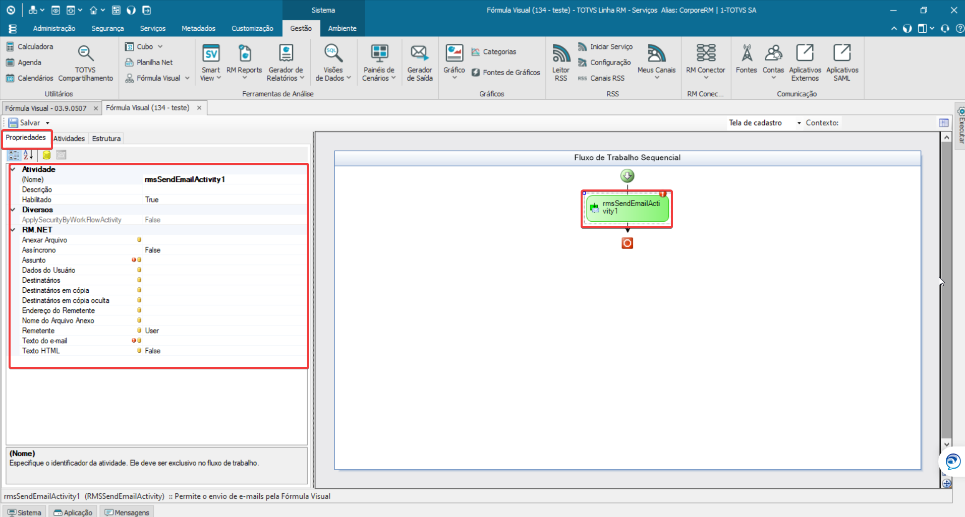Expand the Fórmula Visual ribbon dropdown

tap(187, 78)
